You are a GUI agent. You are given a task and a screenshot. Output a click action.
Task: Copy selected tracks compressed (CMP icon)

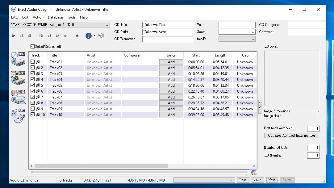pos(18,78)
